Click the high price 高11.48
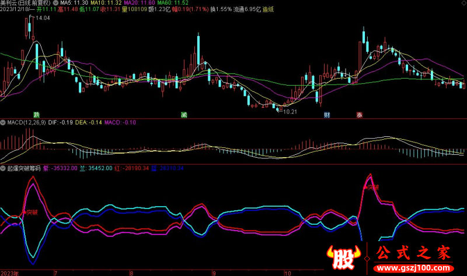The height and width of the screenshot is (276, 467). [x=68, y=9]
